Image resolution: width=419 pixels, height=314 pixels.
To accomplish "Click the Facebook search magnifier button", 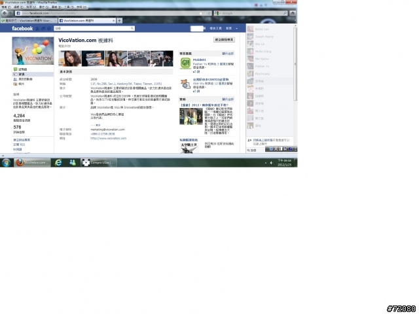I will tap(132, 28).
